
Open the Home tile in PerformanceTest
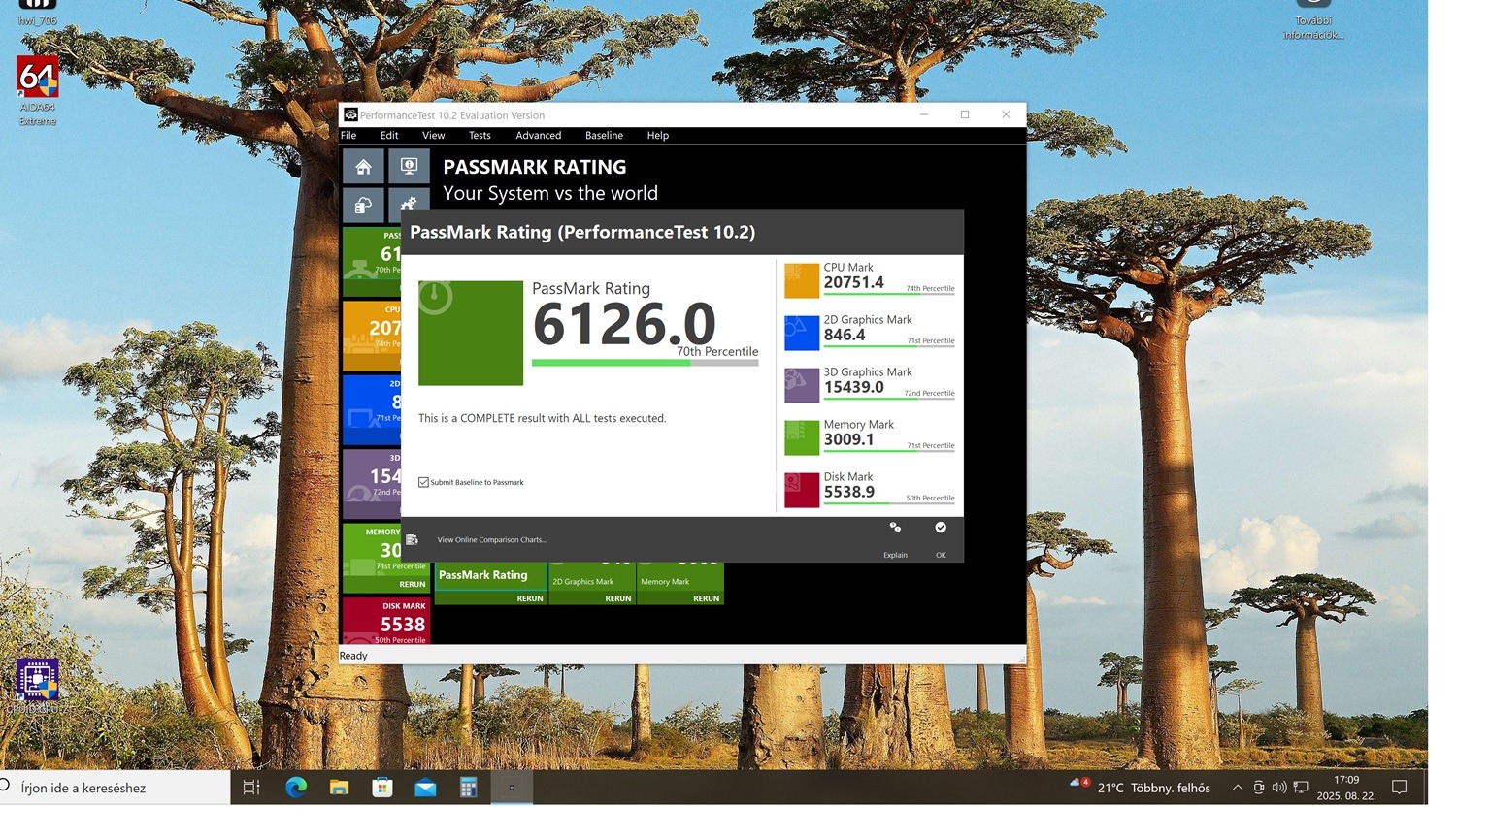coord(363,167)
